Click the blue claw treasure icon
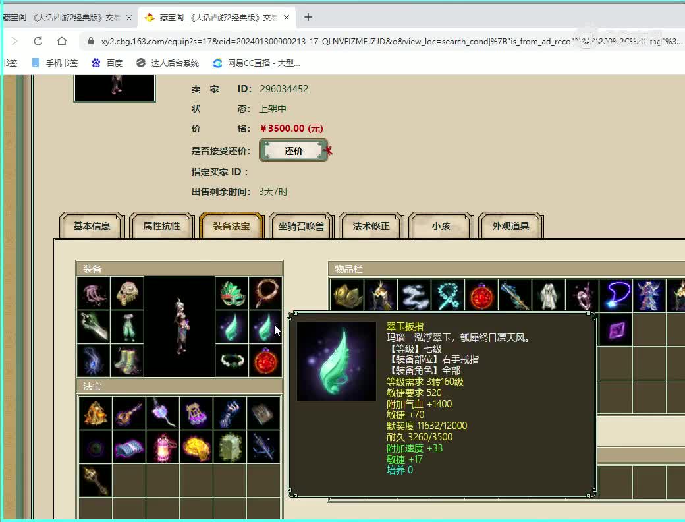 (230, 413)
